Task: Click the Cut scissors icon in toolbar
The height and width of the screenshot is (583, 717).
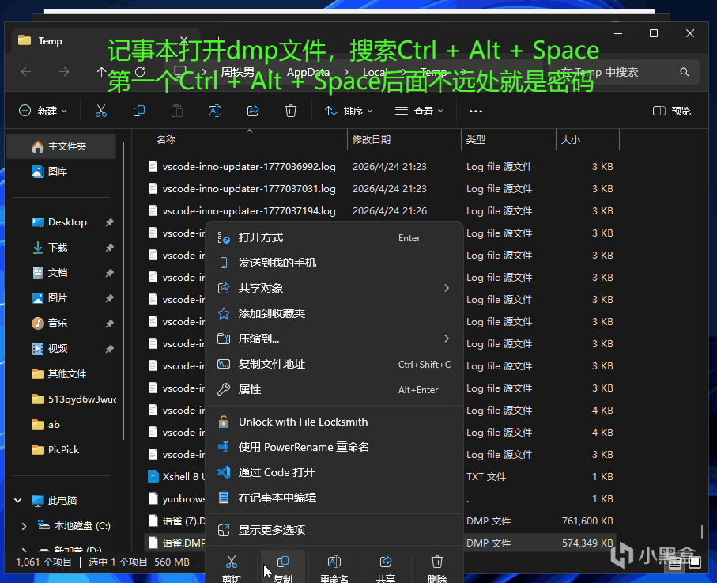Action: pyautogui.click(x=101, y=111)
